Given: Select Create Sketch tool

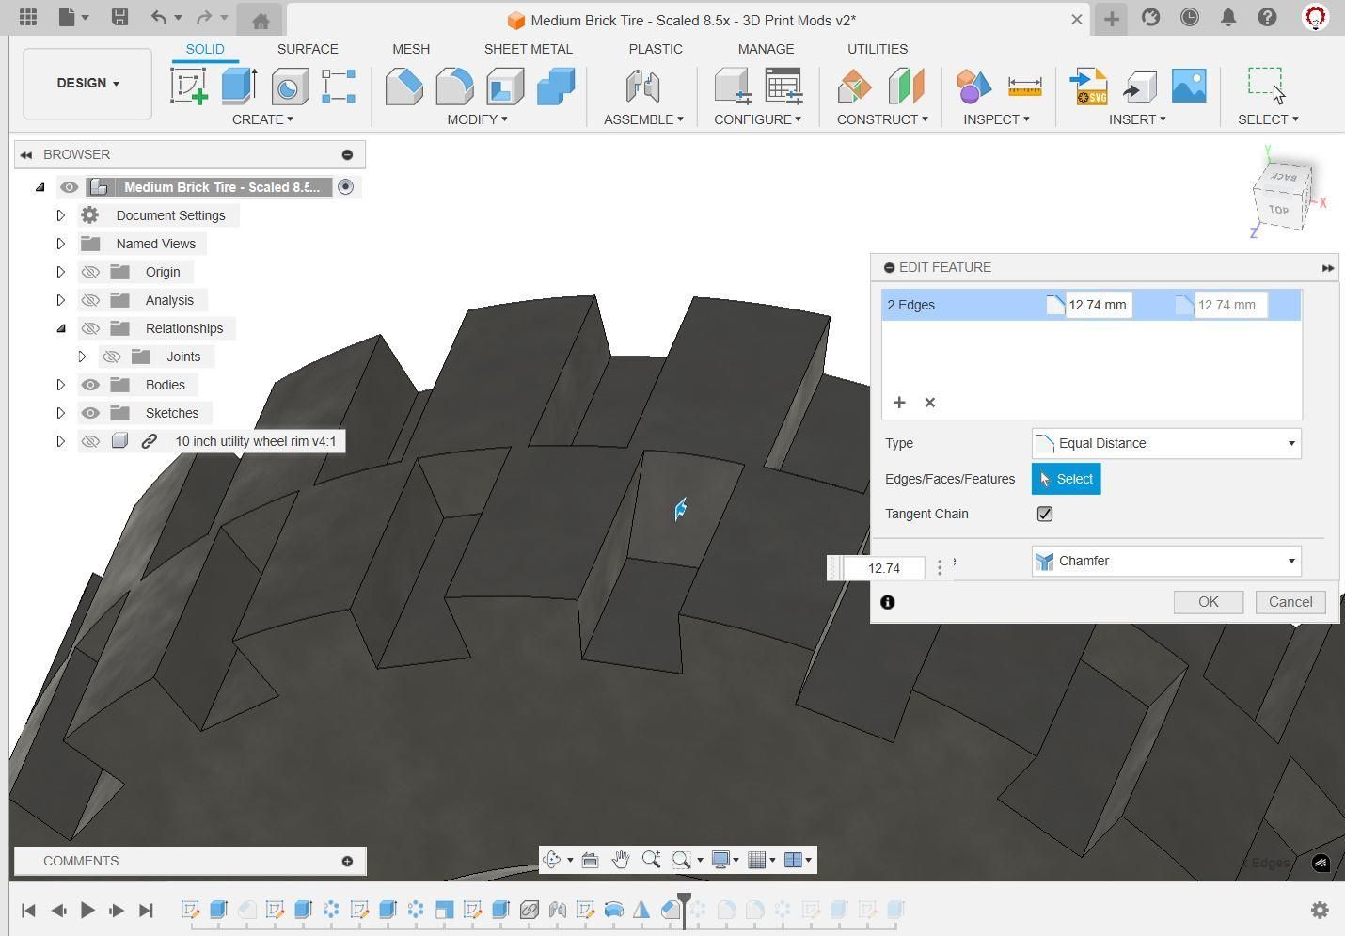Looking at the screenshot, I should click(189, 86).
